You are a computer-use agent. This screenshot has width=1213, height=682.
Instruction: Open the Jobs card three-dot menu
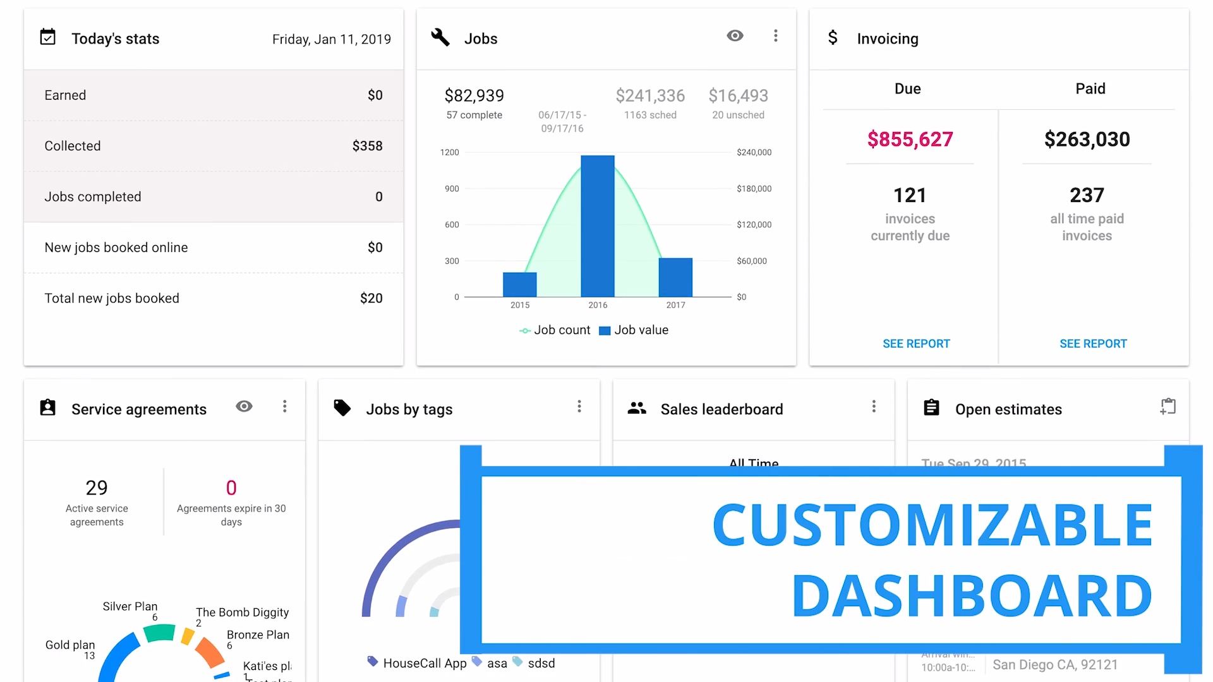(776, 36)
